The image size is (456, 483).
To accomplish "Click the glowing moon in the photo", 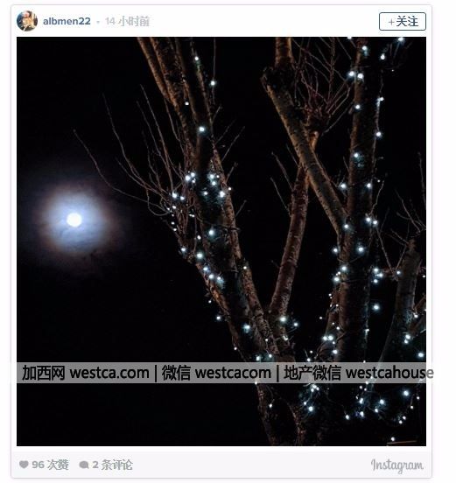I will click(x=74, y=220).
